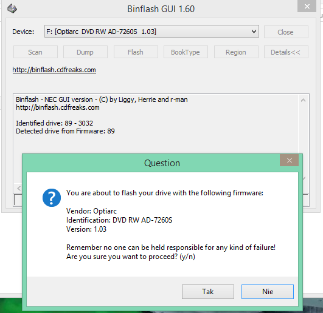Click the Close button beside the Device dropdown
The width and height of the screenshot is (323, 313).
click(286, 32)
